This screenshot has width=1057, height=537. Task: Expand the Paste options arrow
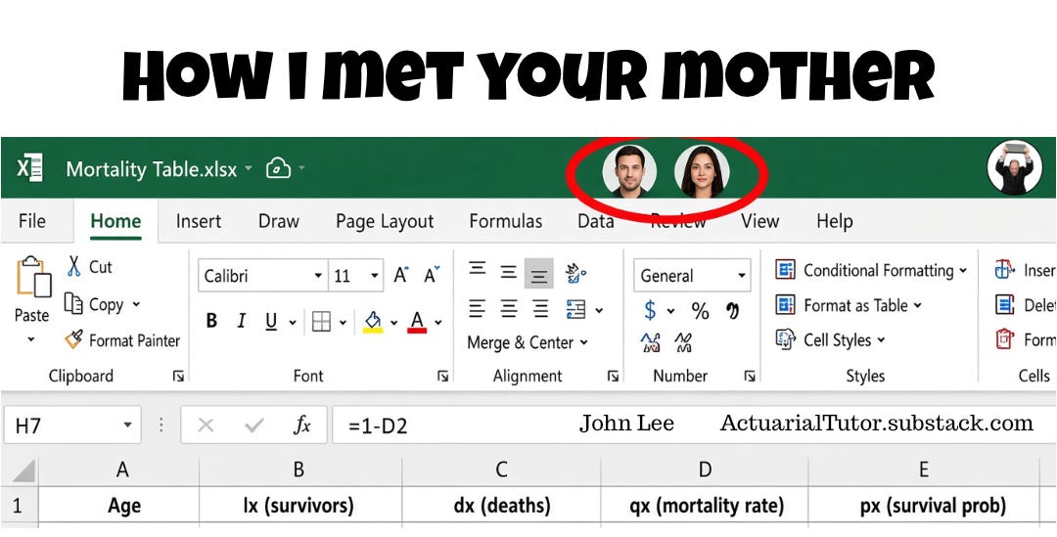(31, 339)
